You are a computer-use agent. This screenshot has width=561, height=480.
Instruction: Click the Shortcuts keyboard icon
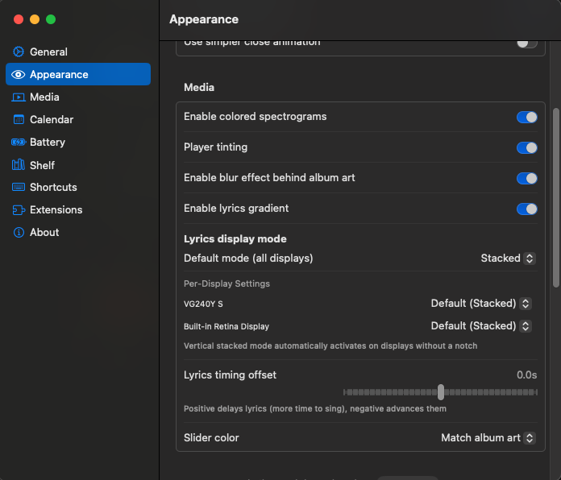coord(19,187)
